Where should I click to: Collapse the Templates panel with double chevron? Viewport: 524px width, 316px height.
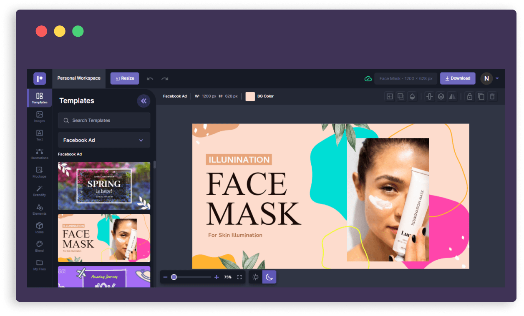[144, 101]
